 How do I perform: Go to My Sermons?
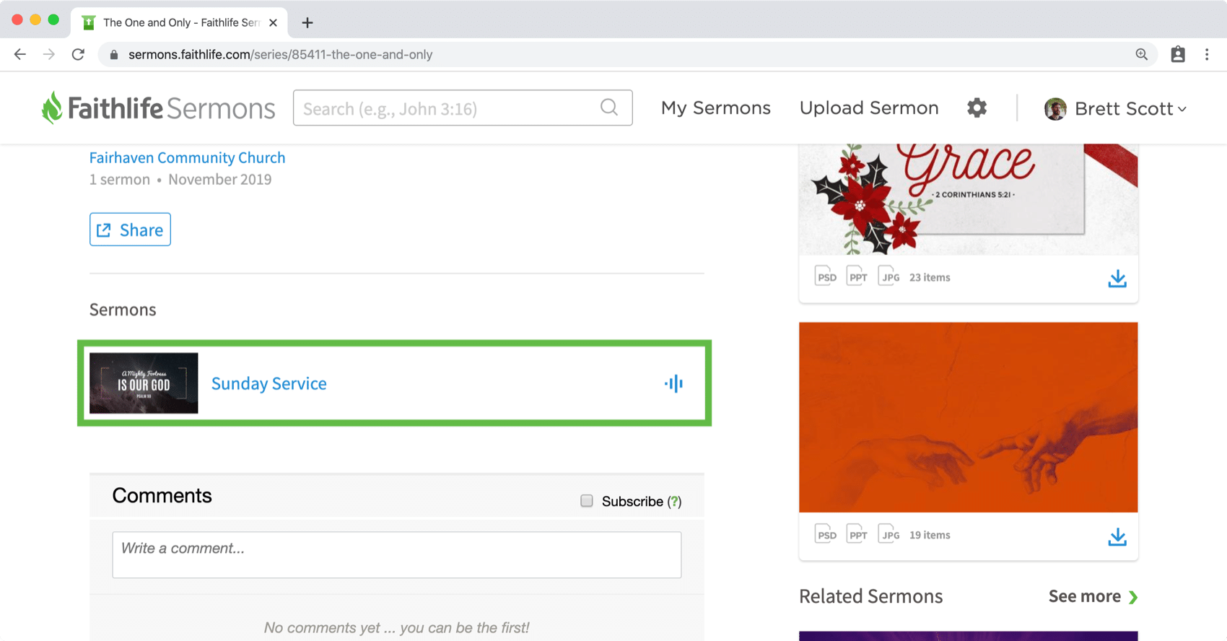point(716,108)
